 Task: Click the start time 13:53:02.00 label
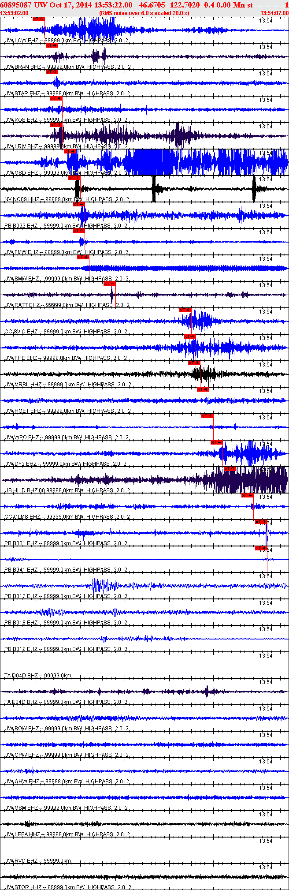[15, 13]
